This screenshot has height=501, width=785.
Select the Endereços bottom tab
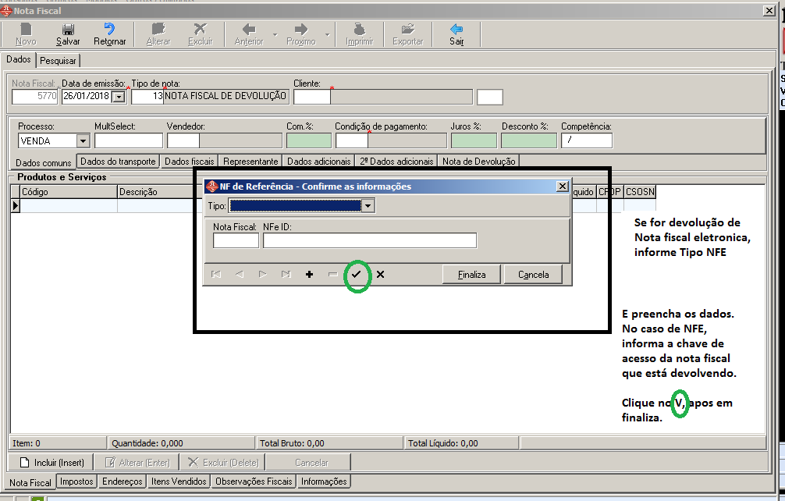123,481
